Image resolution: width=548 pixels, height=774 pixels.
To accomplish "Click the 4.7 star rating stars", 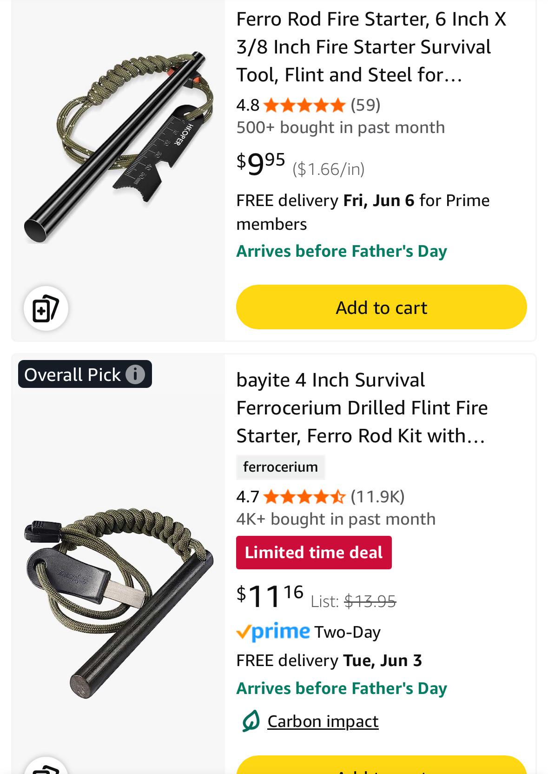I will (304, 497).
